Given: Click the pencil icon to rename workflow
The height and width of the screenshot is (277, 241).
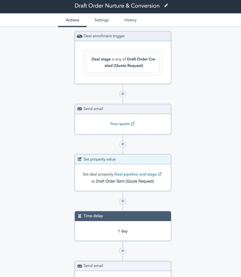Looking at the screenshot, I should point(166,5).
